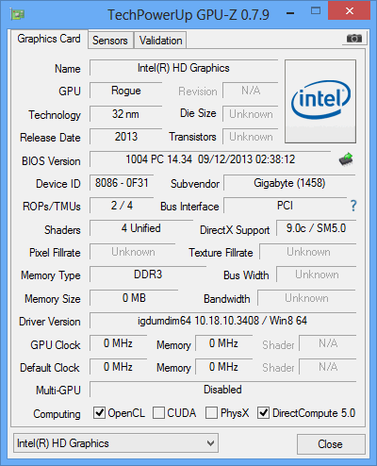Toggle the OpenCL checkbox
Screen dimensions: 377x466
pyautogui.click(x=99, y=413)
